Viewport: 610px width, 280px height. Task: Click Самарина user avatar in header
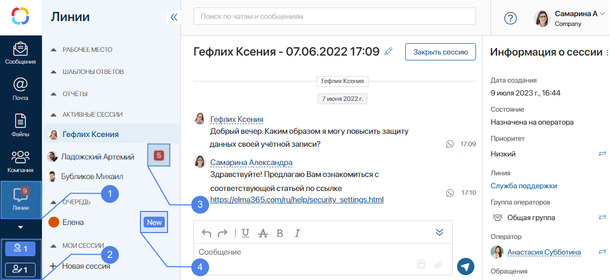(542, 18)
